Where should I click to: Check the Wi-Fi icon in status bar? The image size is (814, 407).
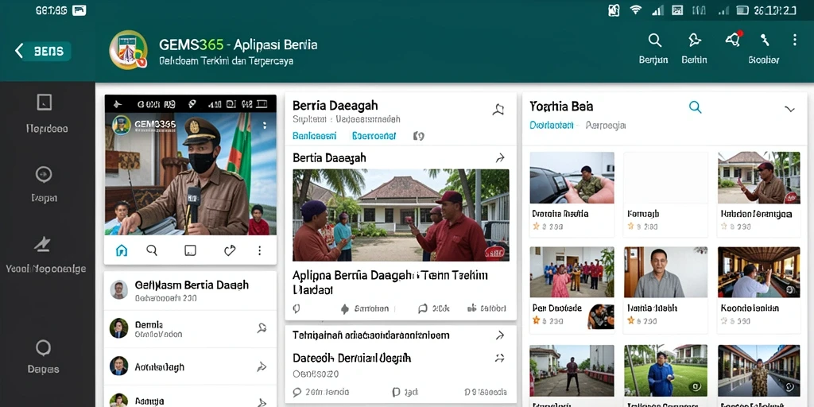635,10
